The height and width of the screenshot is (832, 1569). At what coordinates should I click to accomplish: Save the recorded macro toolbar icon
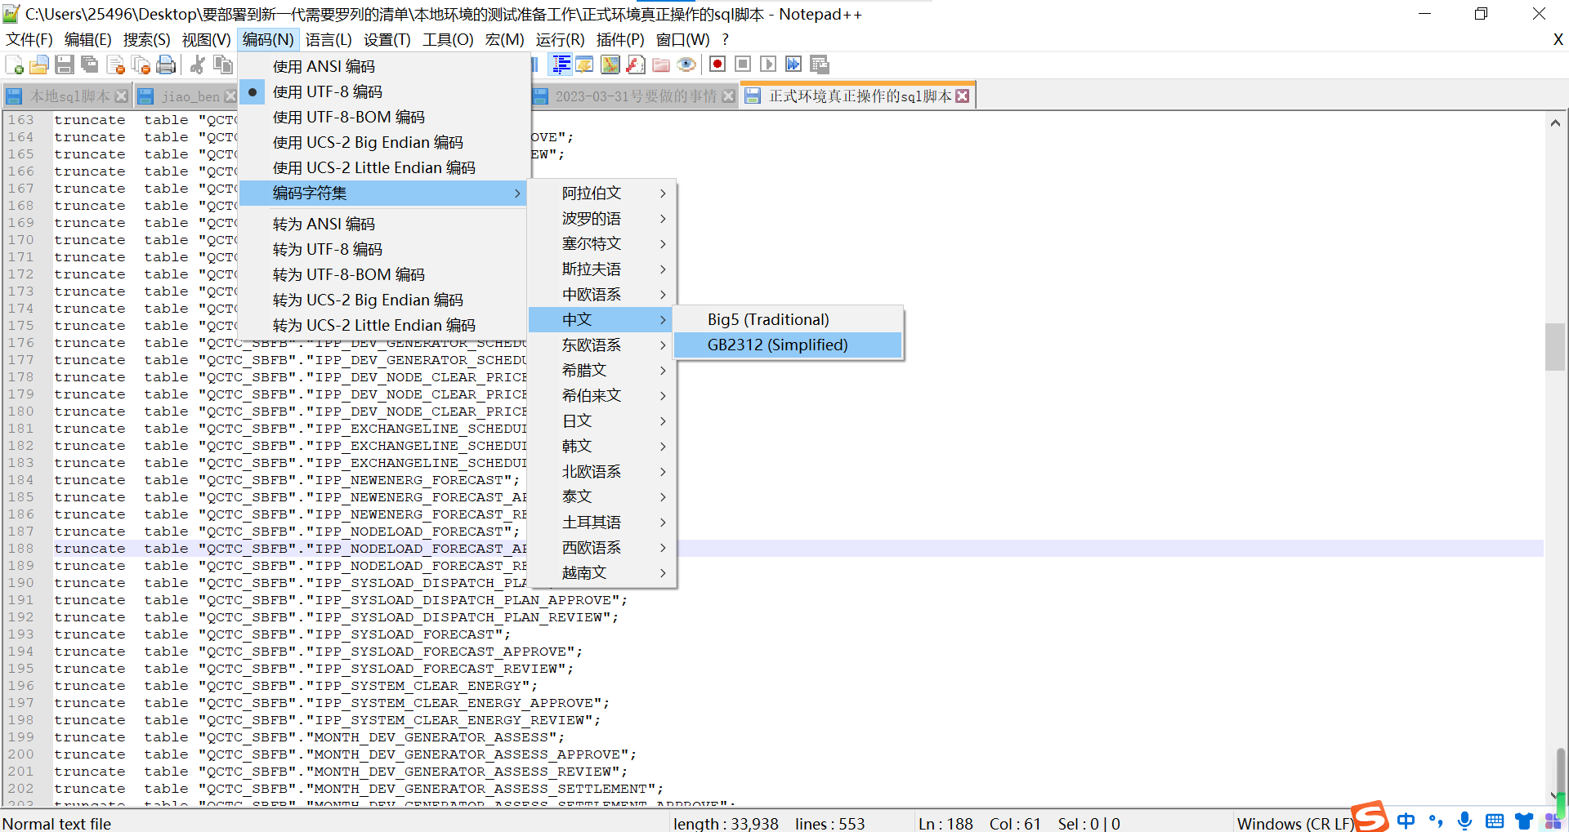[820, 65]
